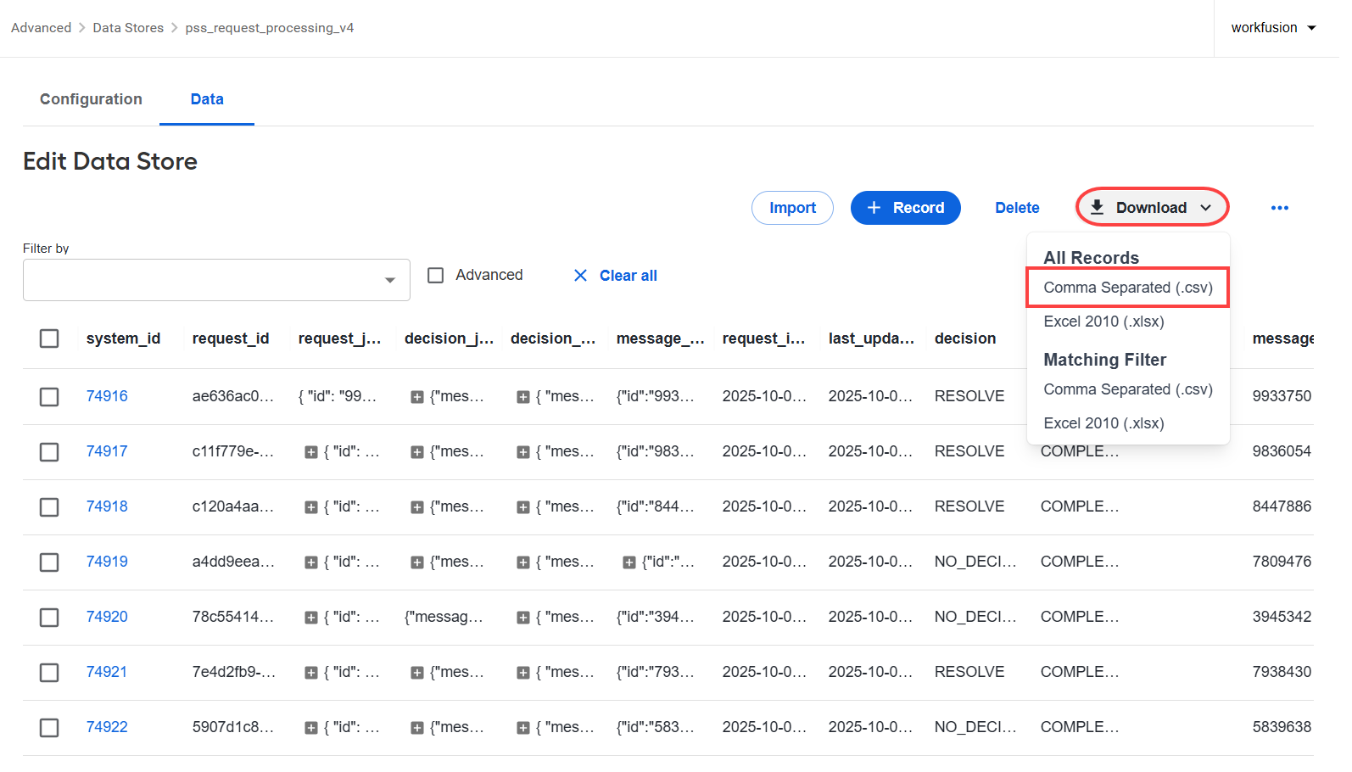Expand decision_ JSON cell in row 74917
The height and width of the screenshot is (772, 1352).
[523, 452]
